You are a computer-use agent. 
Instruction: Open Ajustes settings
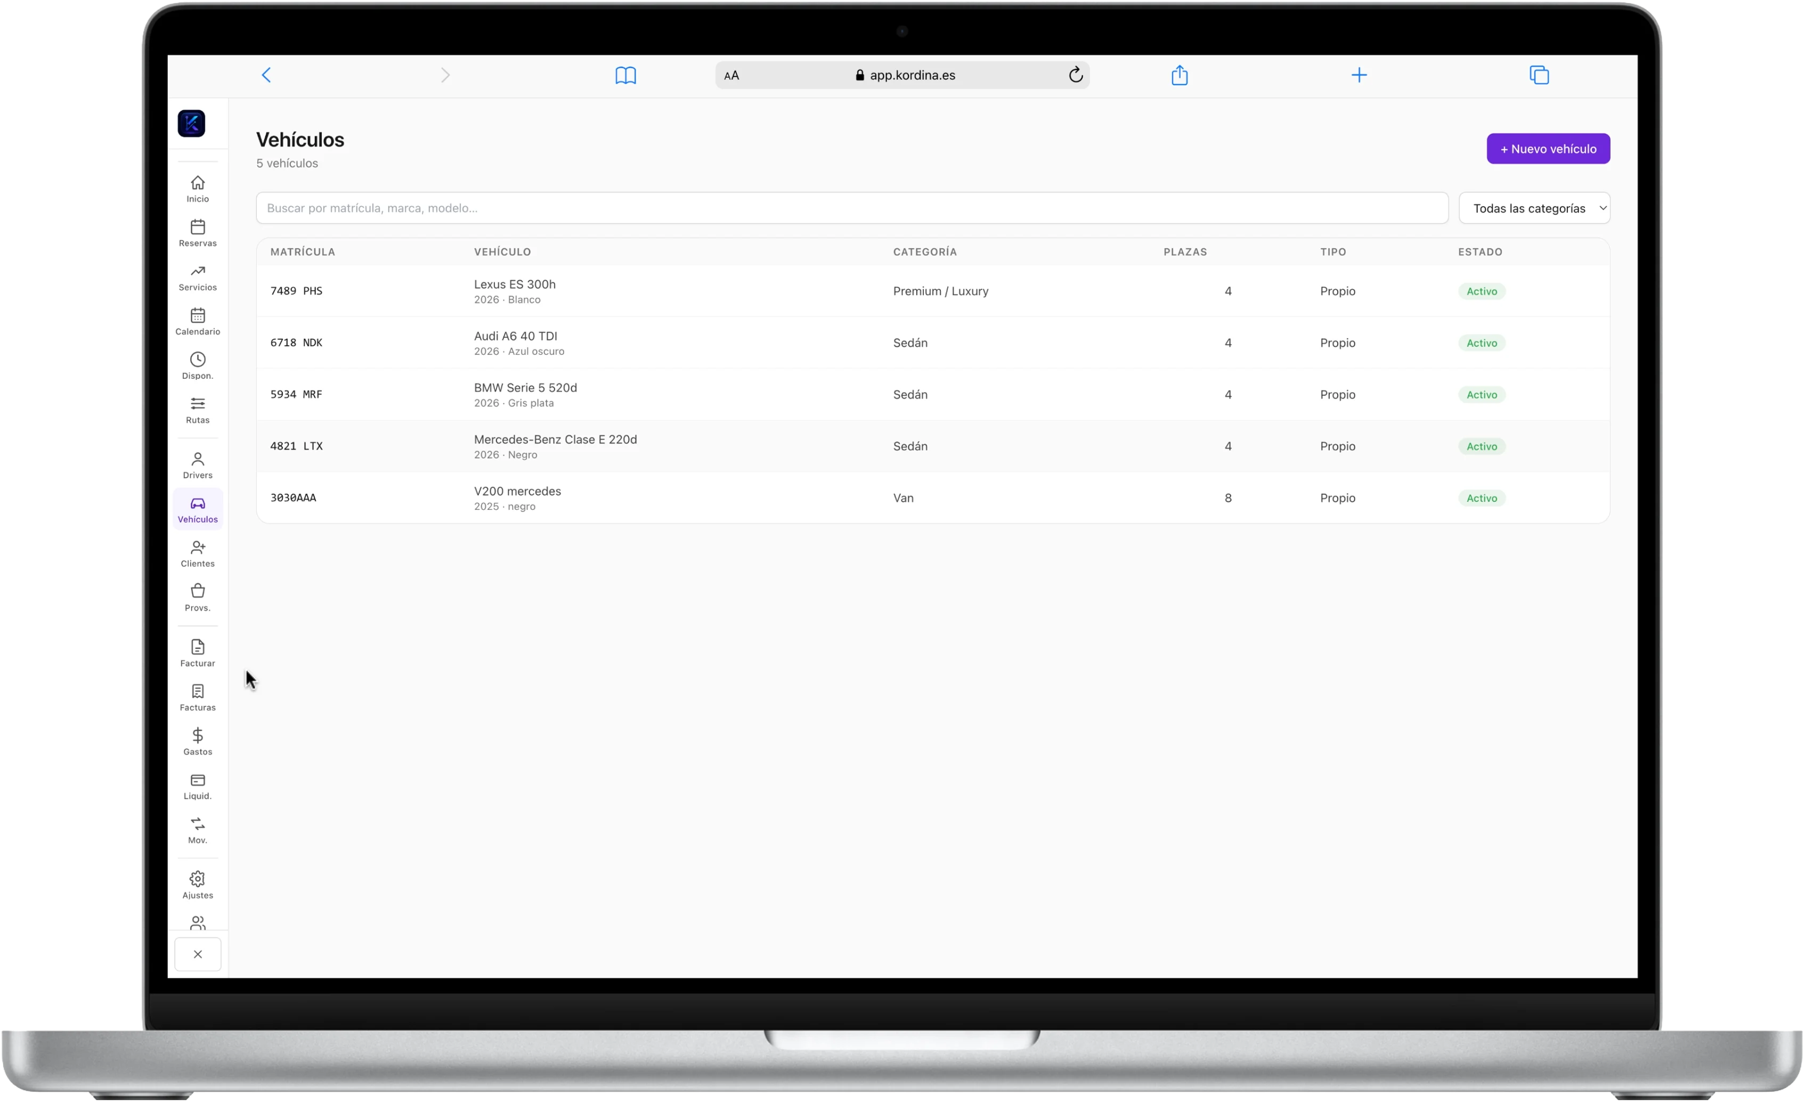[198, 885]
